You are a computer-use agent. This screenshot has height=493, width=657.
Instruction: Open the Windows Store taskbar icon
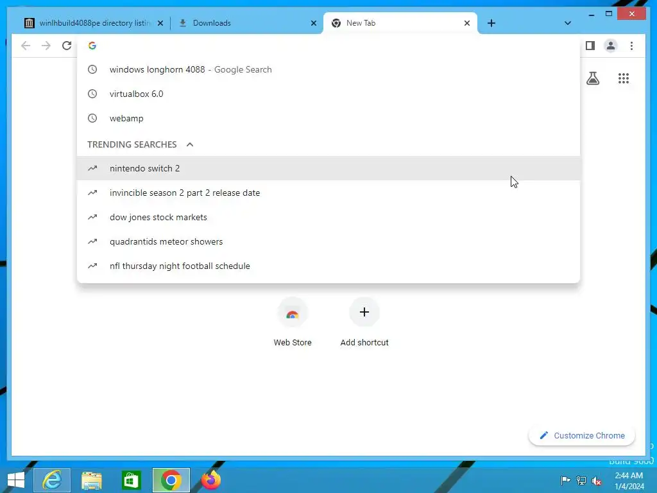click(x=131, y=480)
